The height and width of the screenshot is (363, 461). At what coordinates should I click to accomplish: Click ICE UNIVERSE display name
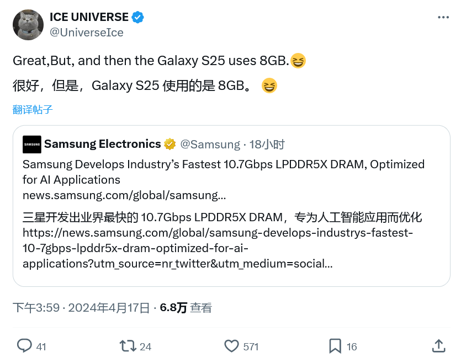pyautogui.click(x=89, y=18)
